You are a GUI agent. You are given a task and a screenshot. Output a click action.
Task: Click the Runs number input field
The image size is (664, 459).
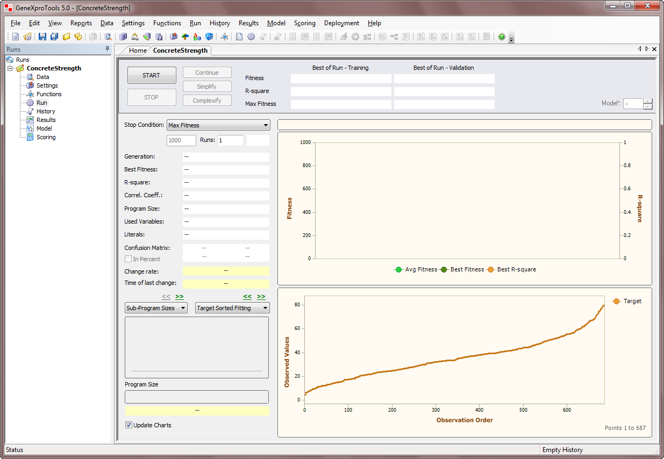tap(230, 140)
